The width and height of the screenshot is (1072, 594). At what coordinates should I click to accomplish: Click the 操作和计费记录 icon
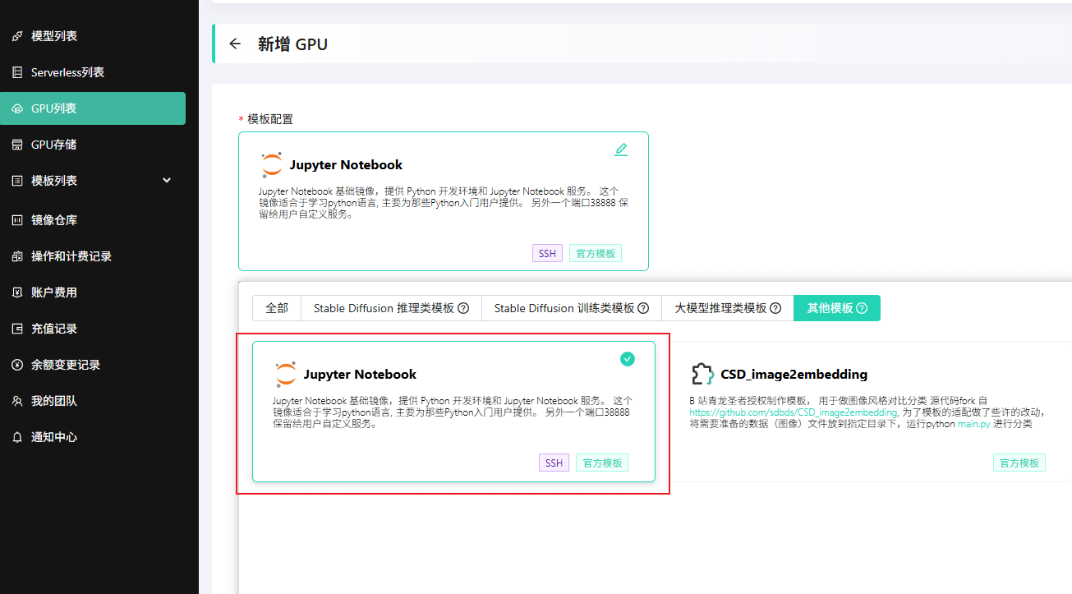[17, 256]
